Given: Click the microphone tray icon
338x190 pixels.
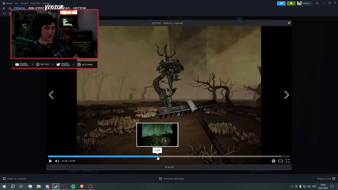Looking at the screenshot, I should pos(300,187).
